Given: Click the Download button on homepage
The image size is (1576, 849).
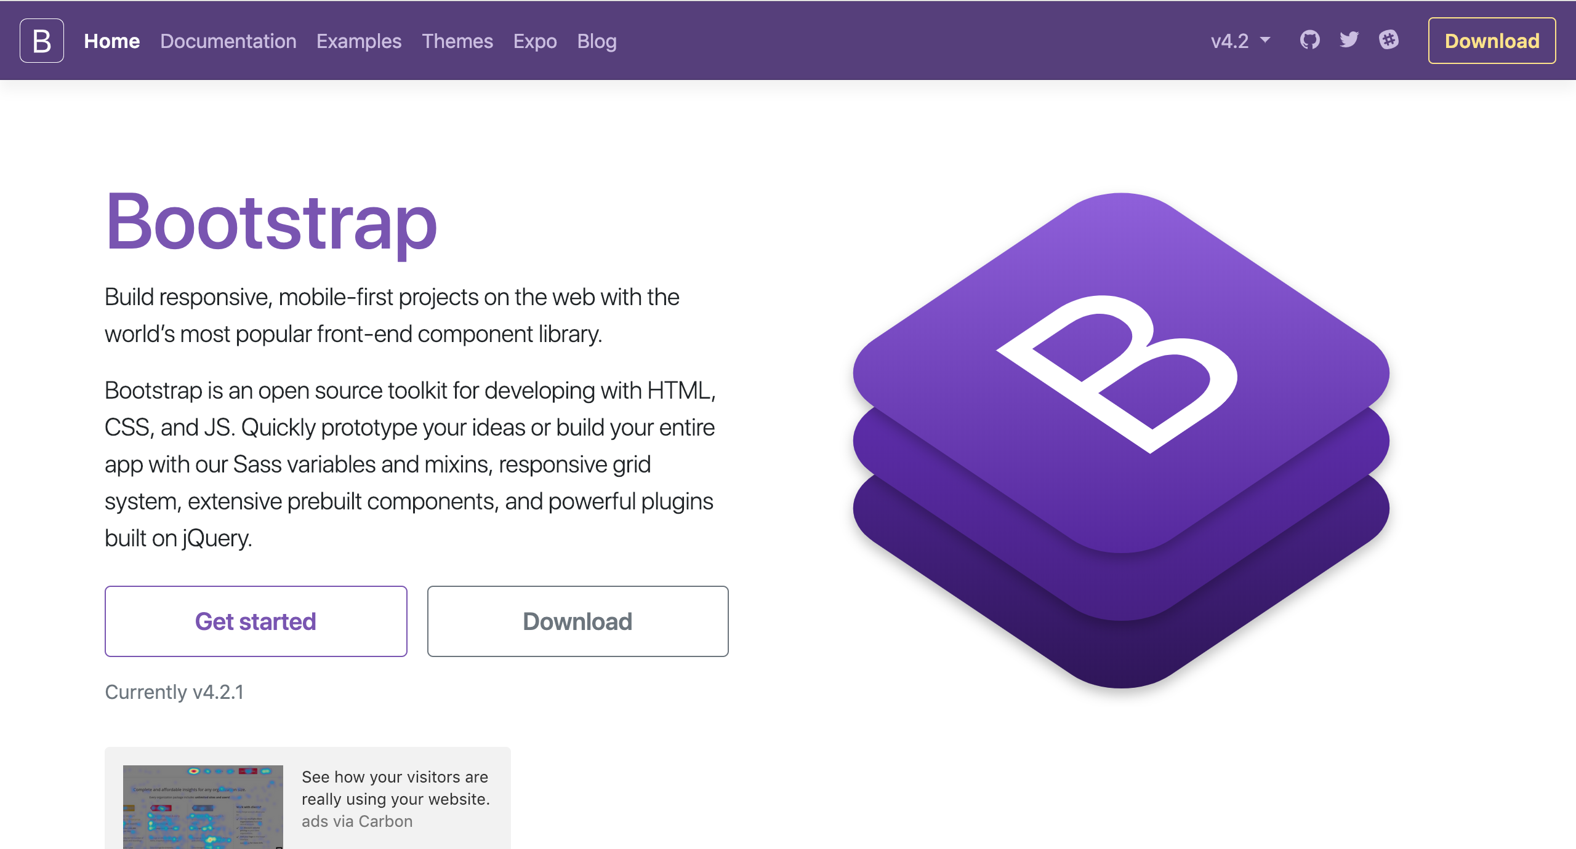Looking at the screenshot, I should (x=577, y=621).
